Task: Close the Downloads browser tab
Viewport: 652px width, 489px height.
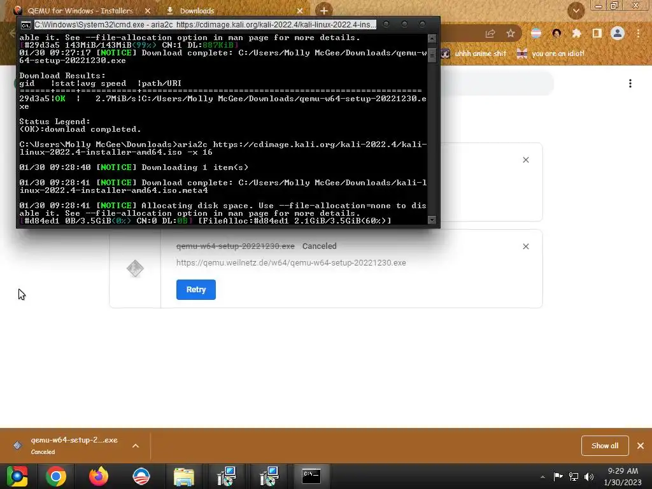Action: point(300,11)
